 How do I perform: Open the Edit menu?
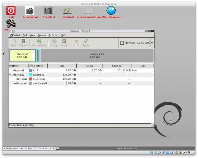point(25,35)
